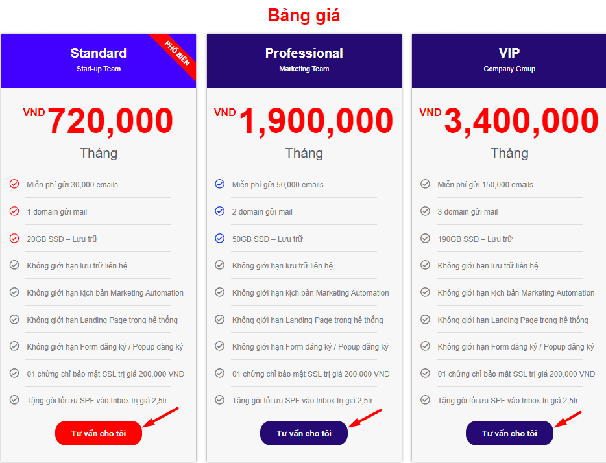Viewport: 606px width, 463px height.
Task: Click the gray checkmark beside "Miễn phí gửi 150,000 emails"
Action: 425,184
